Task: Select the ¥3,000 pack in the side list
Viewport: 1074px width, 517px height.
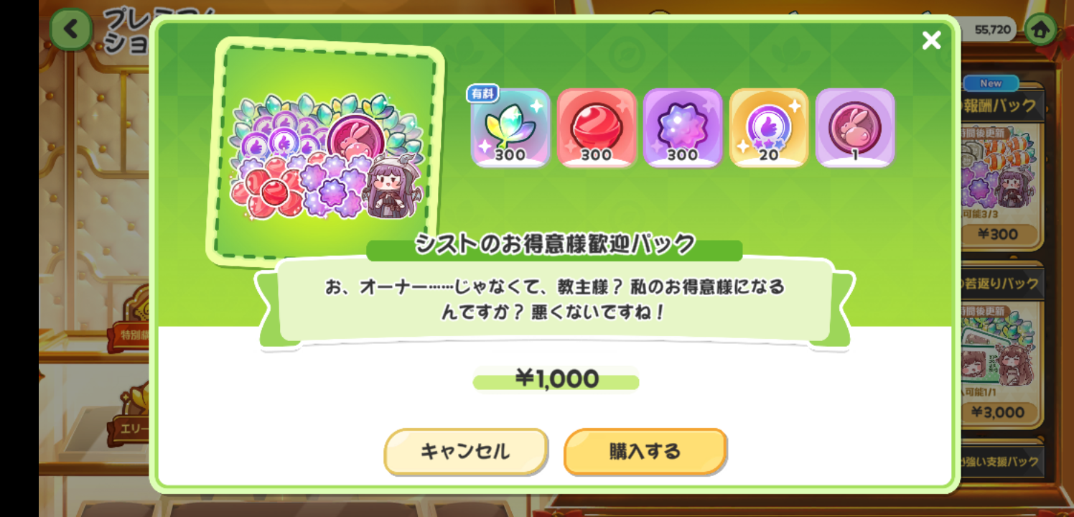Action: (999, 411)
